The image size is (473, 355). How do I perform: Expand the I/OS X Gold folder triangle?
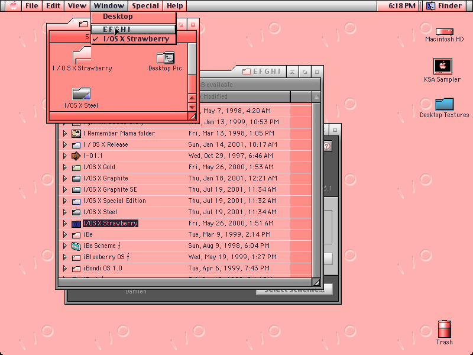[64, 167]
